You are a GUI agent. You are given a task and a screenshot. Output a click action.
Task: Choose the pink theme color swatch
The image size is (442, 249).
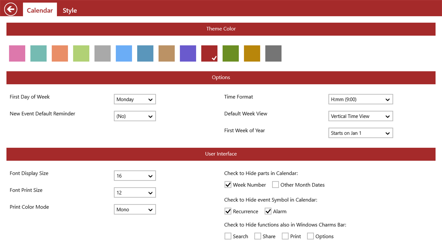click(17, 53)
